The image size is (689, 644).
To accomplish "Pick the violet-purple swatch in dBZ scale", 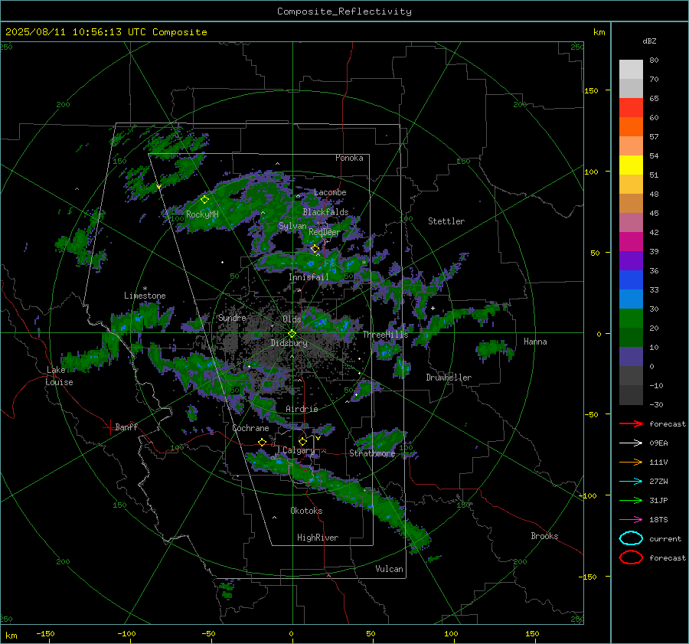I will click(x=631, y=260).
